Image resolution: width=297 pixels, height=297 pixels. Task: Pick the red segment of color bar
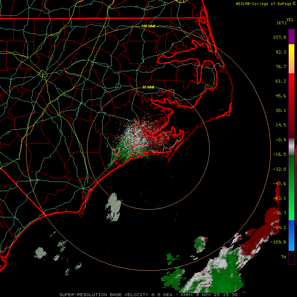[x=291, y=106]
